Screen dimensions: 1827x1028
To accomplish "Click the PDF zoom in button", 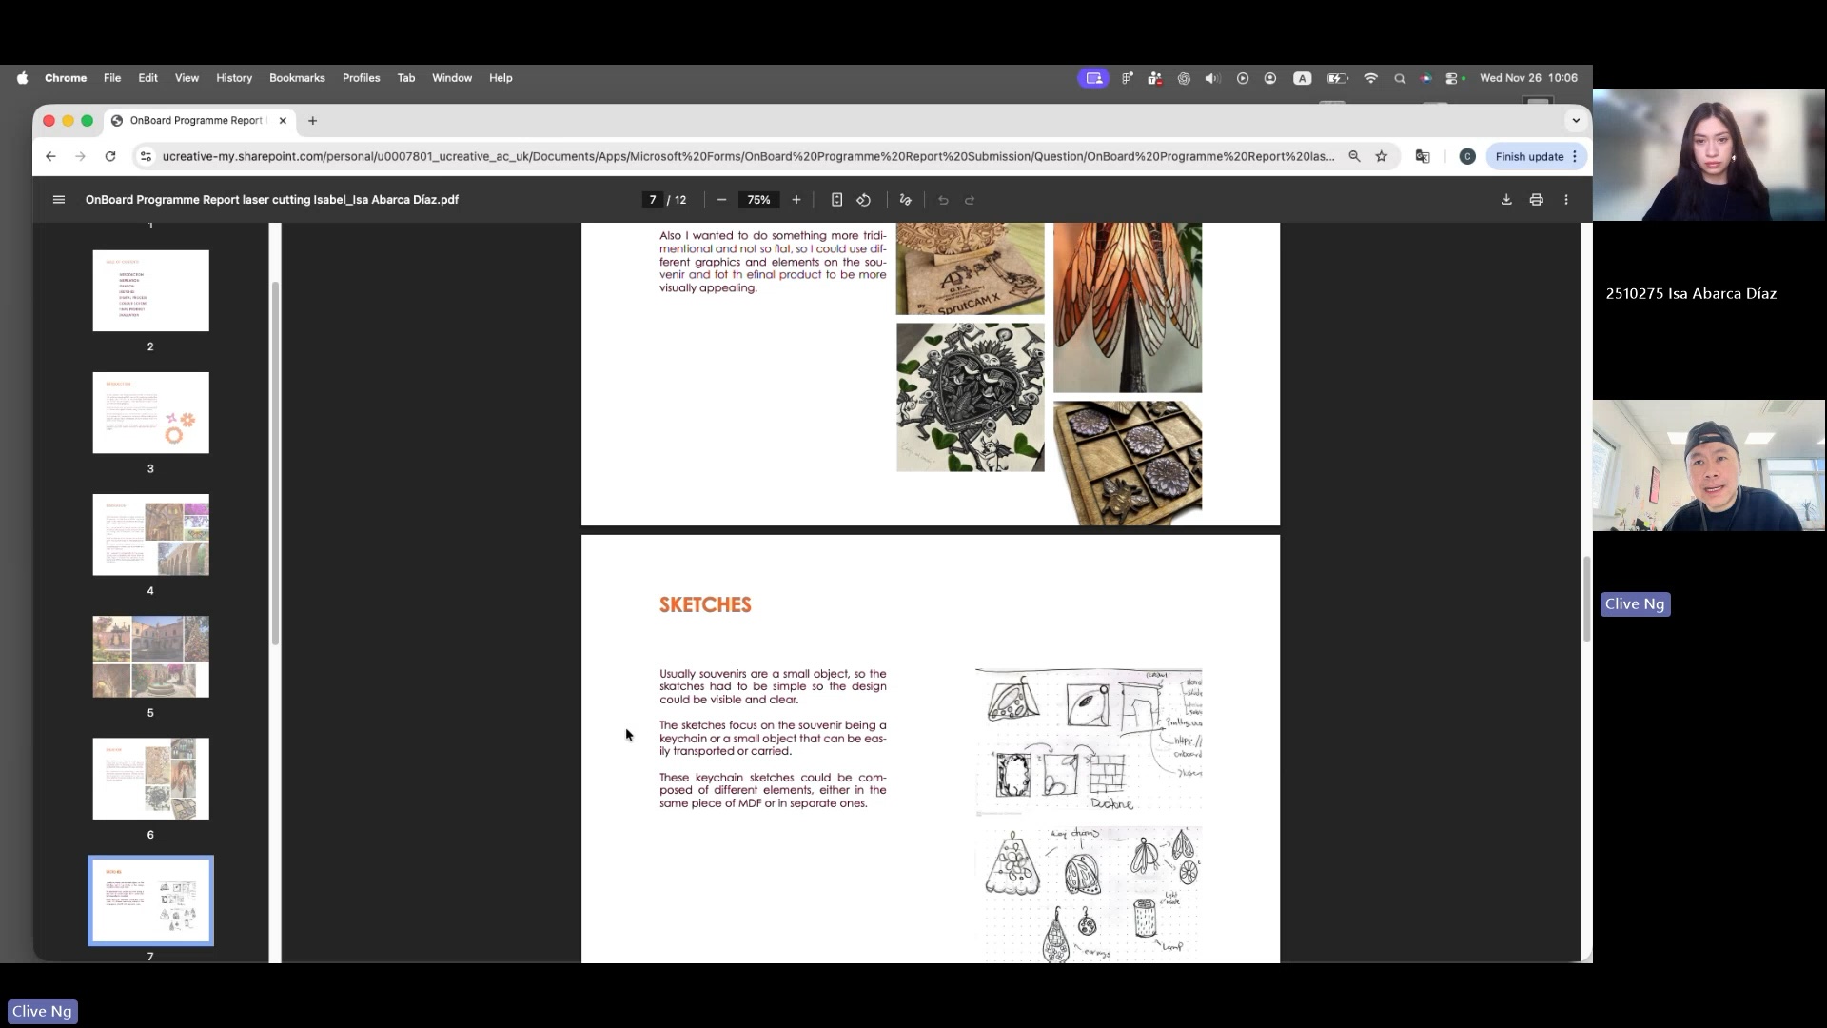I will point(796,200).
